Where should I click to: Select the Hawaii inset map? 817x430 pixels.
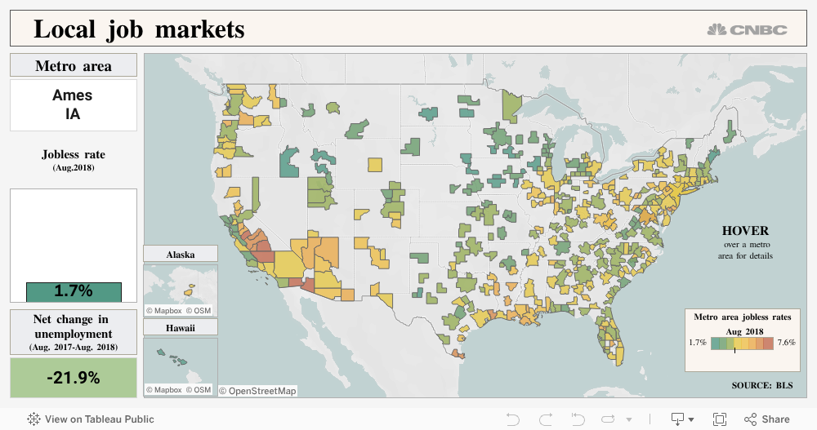(181, 367)
